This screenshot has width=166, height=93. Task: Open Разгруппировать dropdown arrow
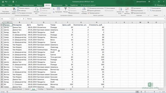tap(144, 11)
